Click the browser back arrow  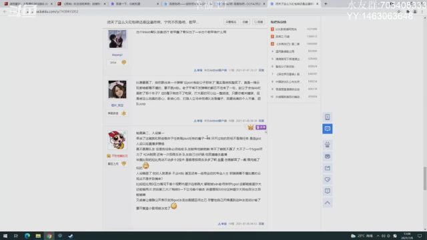[5, 11]
